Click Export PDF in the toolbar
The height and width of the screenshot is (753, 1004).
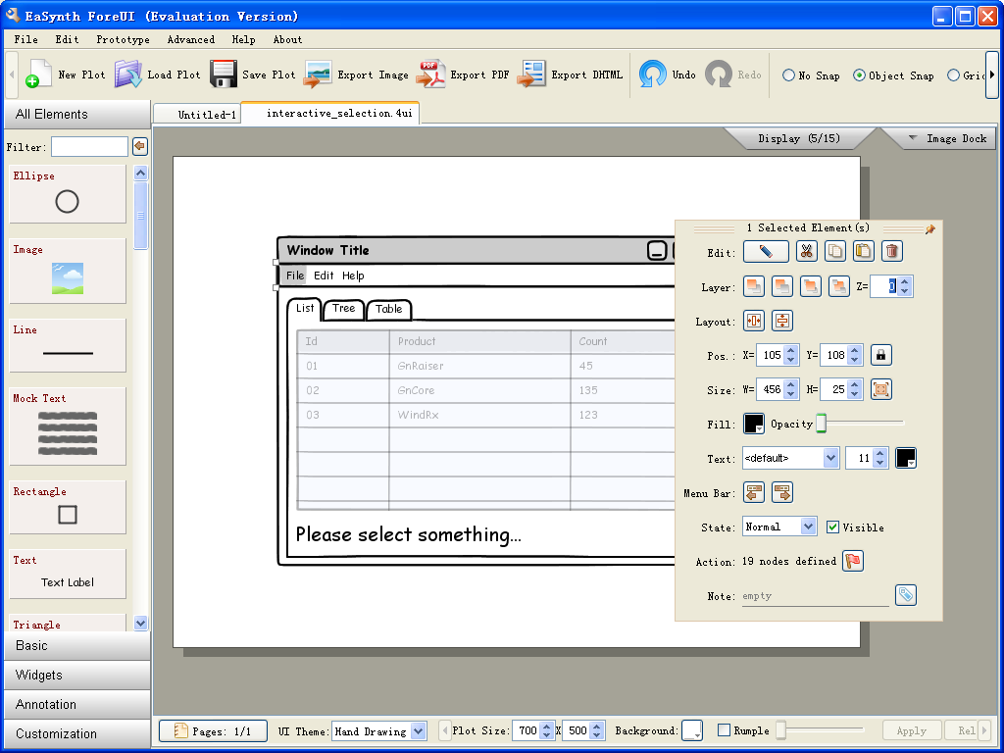(x=463, y=75)
